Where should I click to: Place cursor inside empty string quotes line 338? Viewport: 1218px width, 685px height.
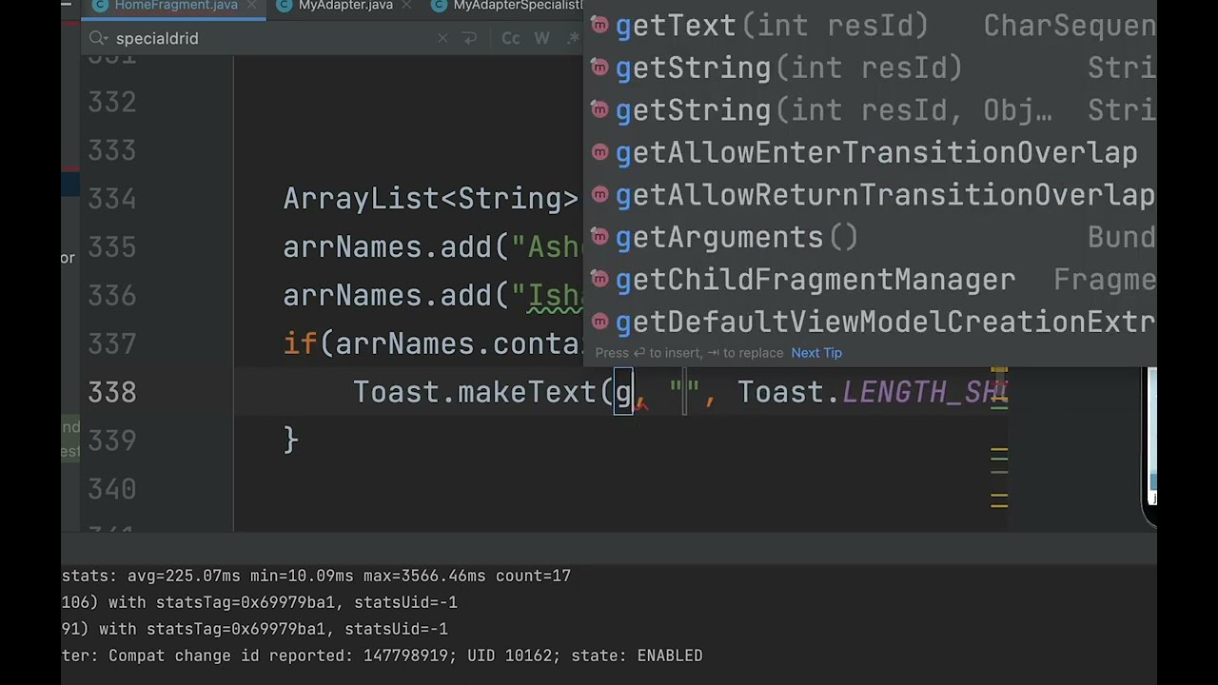tap(684, 392)
